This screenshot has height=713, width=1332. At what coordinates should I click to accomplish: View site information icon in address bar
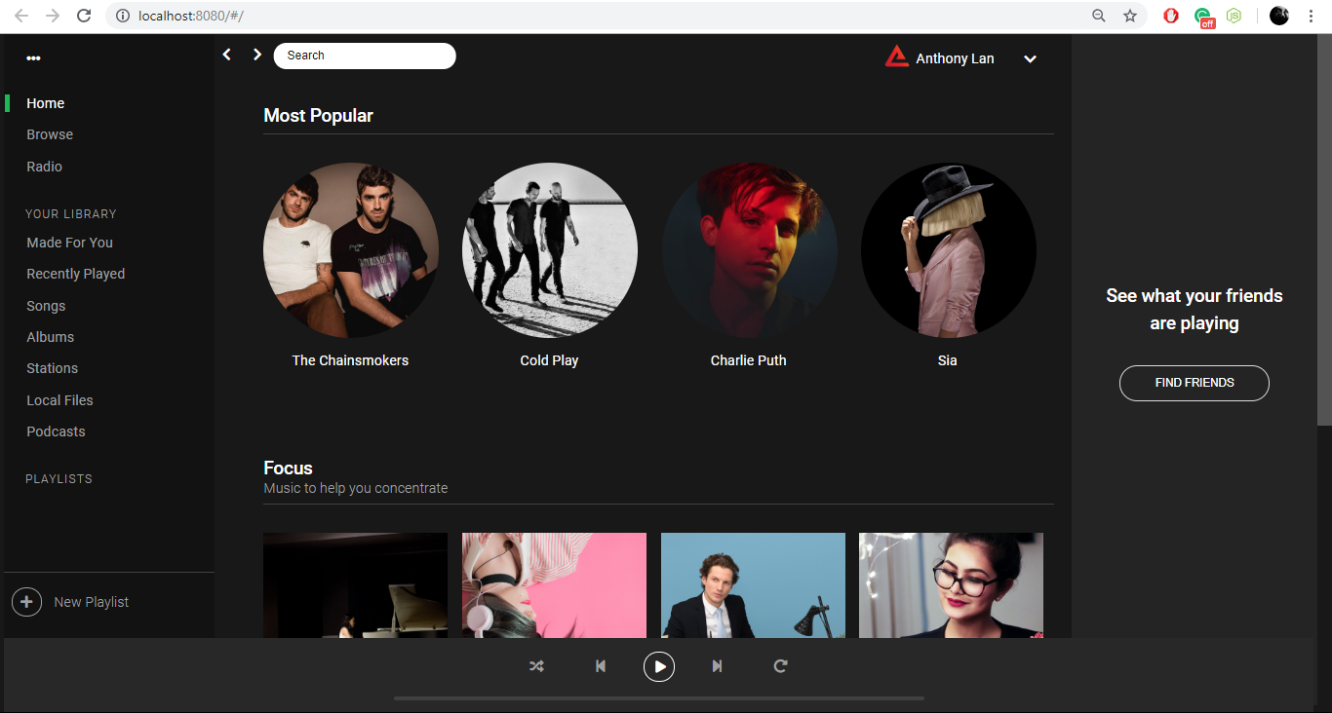coord(123,16)
